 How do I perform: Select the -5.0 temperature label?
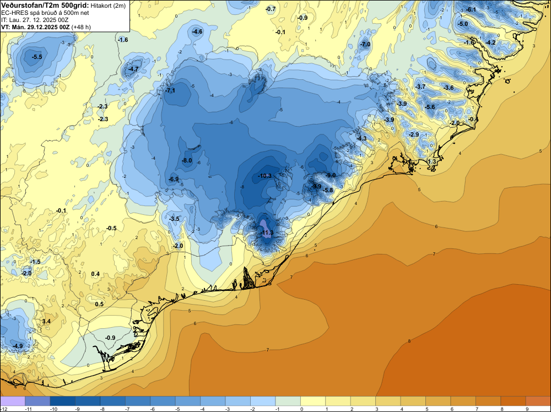click(463, 24)
